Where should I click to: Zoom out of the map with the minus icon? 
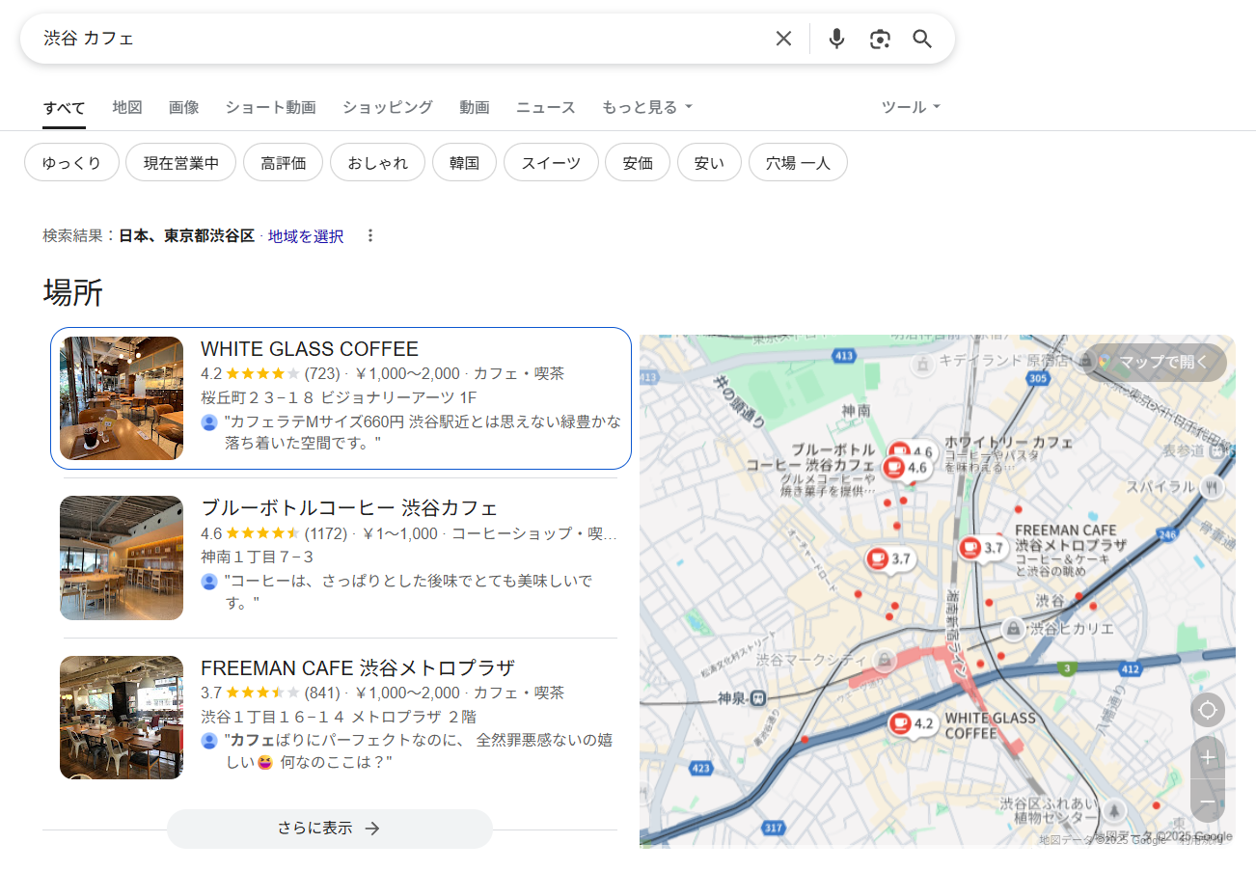click(1207, 801)
